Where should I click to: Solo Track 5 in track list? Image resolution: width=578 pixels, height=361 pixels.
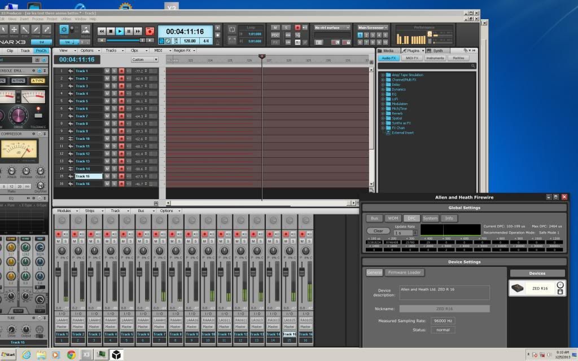coord(114,101)
